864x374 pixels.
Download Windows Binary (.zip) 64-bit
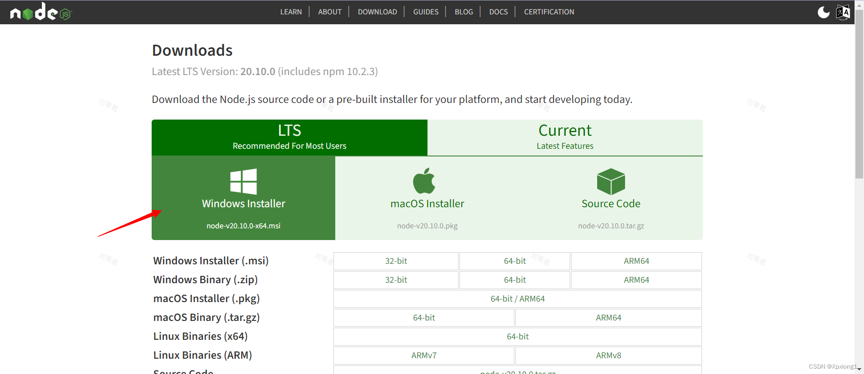(x=515, y=280)
